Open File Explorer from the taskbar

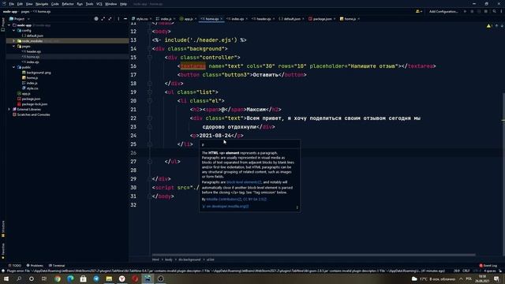(x=109, y=278)
